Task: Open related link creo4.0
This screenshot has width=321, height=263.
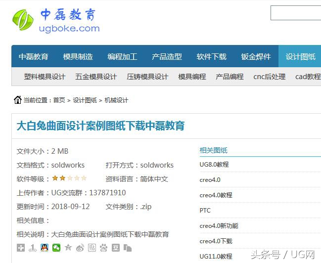Action: click(210, 179)
